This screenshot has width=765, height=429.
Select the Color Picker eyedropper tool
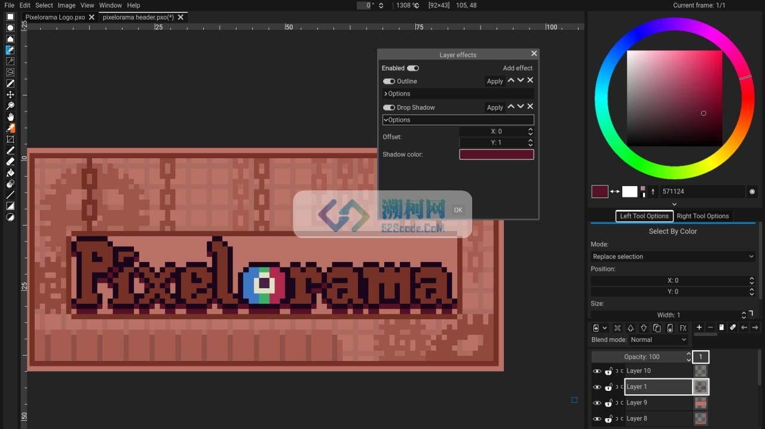coord(10,128)
